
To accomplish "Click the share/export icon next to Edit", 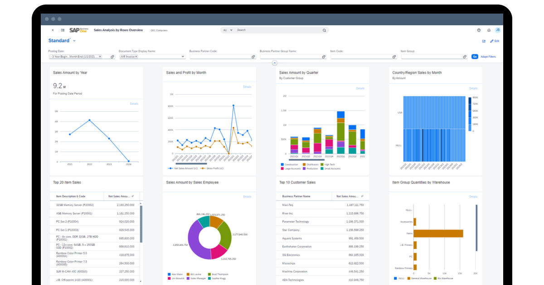I will click(x=483, y=41).
